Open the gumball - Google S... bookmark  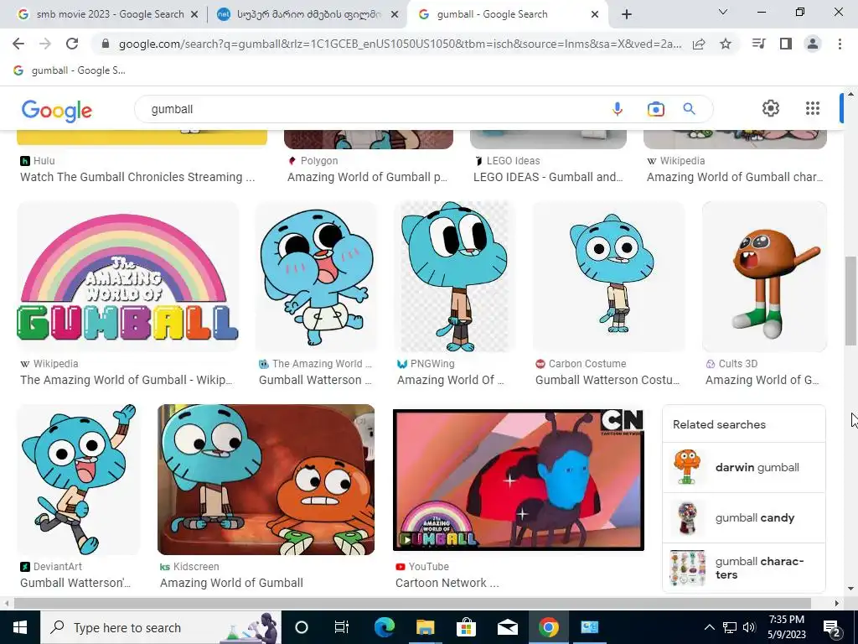point(70,70)
